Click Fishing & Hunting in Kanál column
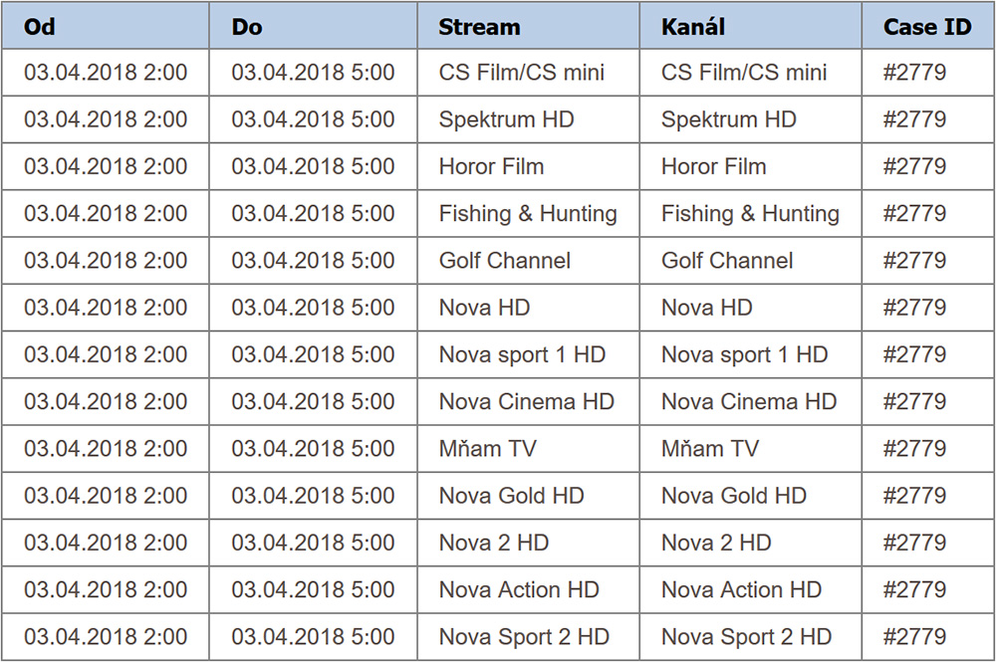The image size is (996, 662). pyautogui.click(x=750, y=213)
